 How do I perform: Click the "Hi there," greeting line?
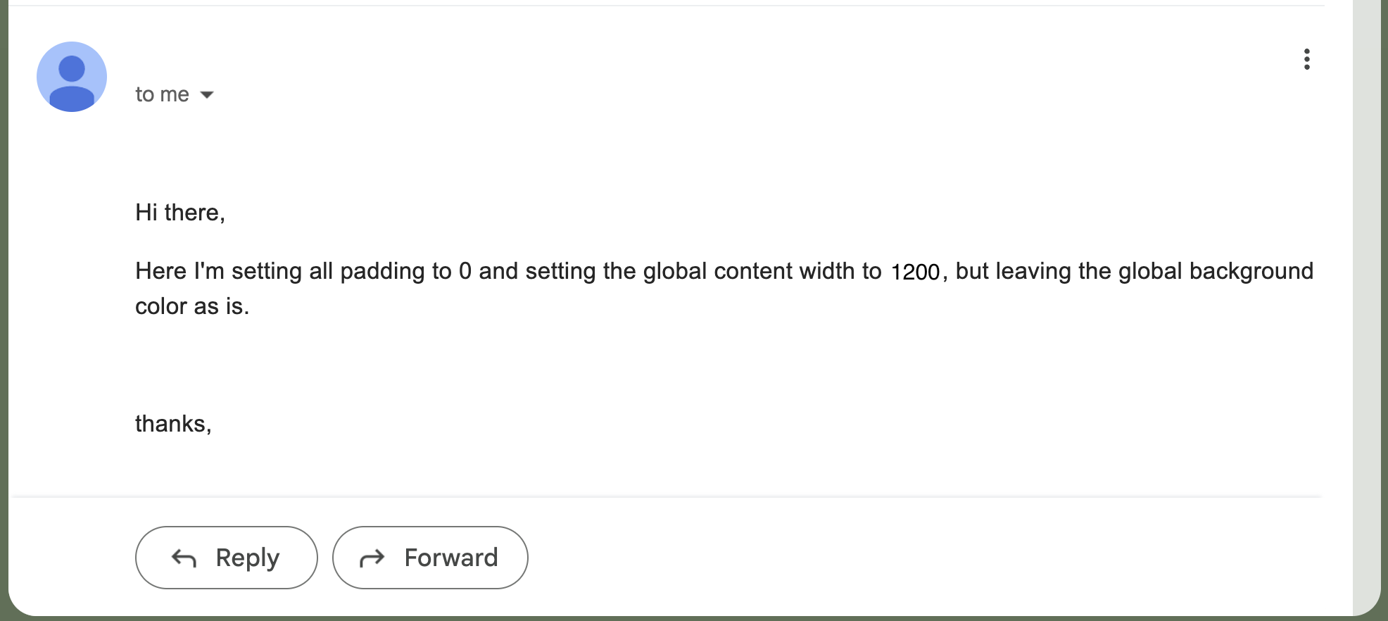click(x=180, y=213)
